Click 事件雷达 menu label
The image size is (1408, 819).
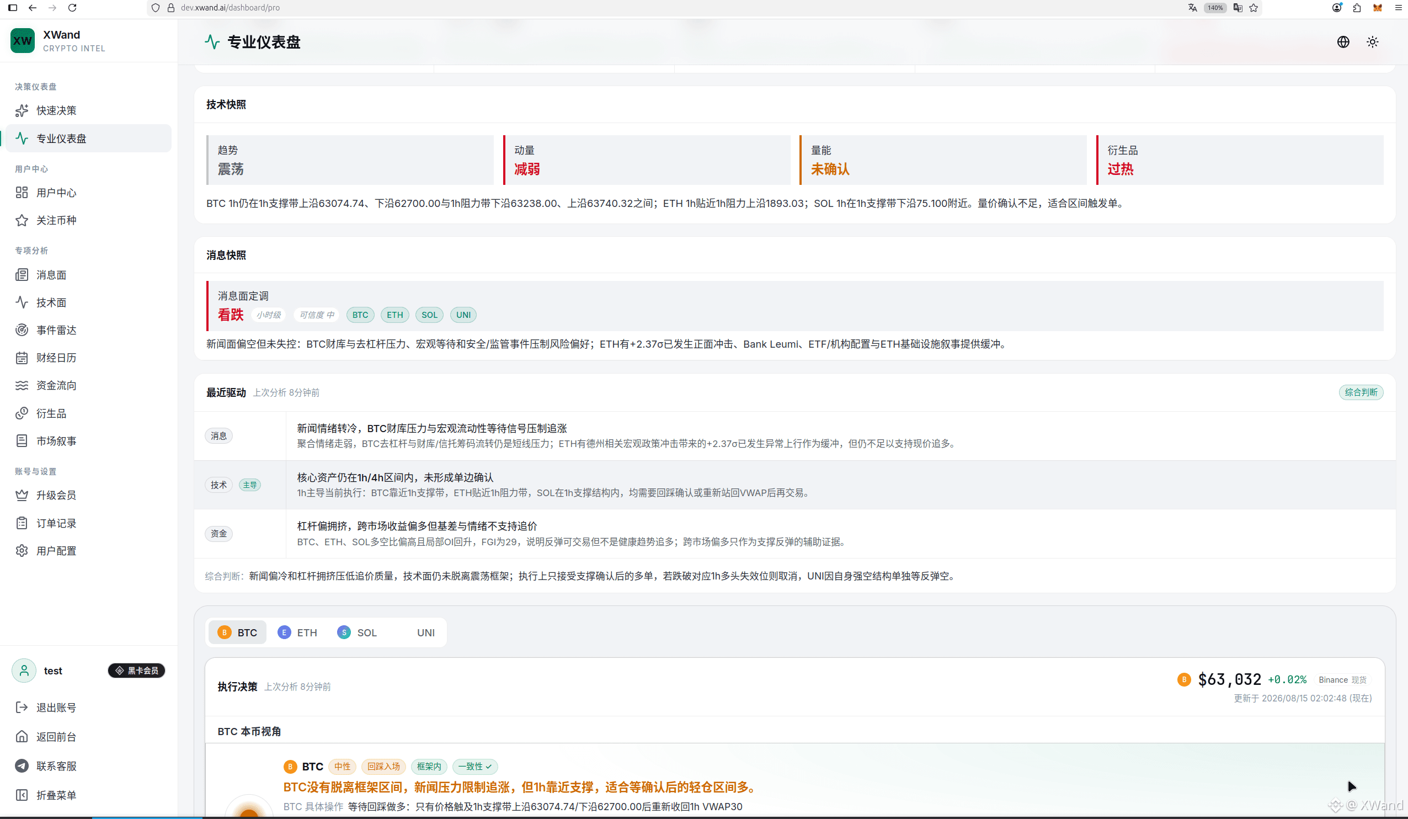56,330
